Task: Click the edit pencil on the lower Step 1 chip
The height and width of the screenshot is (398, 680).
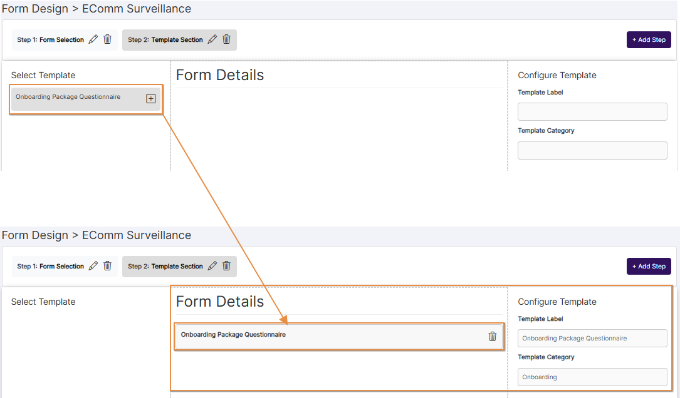Action: (93, 265)
